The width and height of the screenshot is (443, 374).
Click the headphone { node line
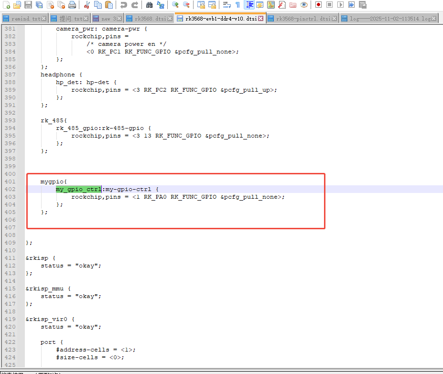tap(61, 75)
